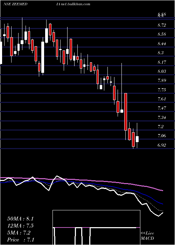Click the 6.92 price axis label
This screenshot has width=175, height=245.
click(162, 145)
